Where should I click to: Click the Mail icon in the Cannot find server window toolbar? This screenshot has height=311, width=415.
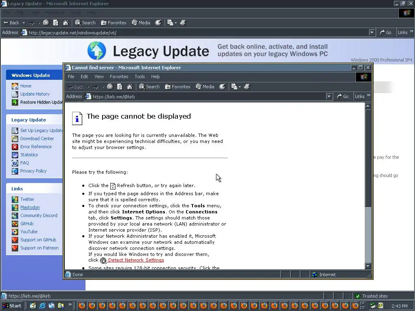coord(234,87)
